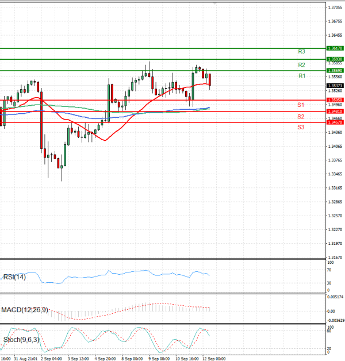
Task: Click the 1.33165 price scale value
Action: (335, 188)
